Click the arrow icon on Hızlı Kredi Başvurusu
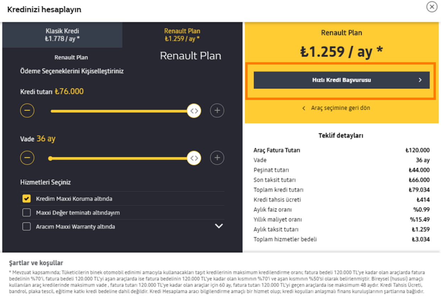Image resolution: width=441 pixels, height=298 pixels. pyautogui.click(x=420, y=80)
